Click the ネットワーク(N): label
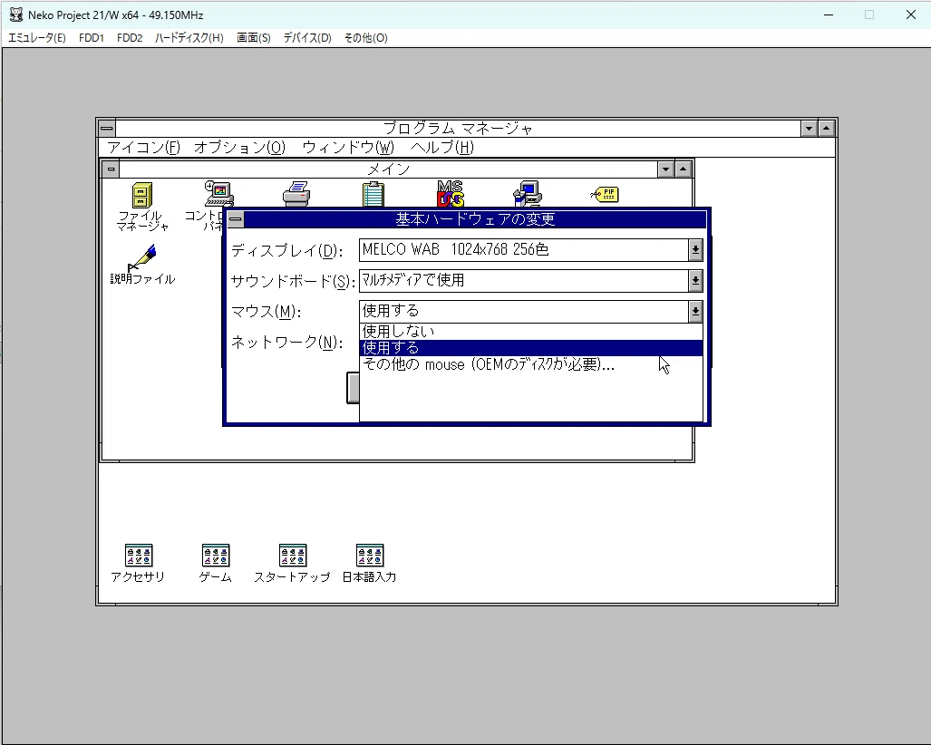931x745 pixels. tap(286, 343)
